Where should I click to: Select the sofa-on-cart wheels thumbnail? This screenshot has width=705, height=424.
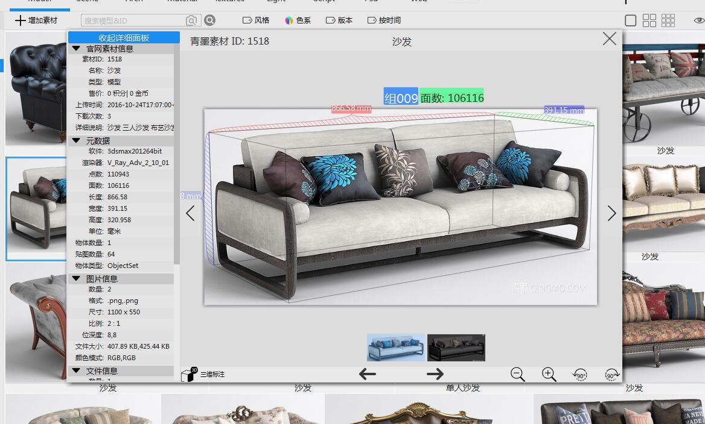(x=663, y=89)
